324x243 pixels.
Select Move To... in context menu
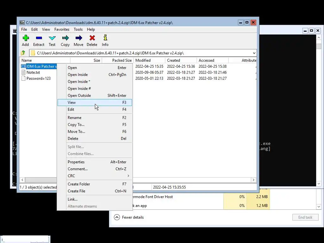point(95,132)
